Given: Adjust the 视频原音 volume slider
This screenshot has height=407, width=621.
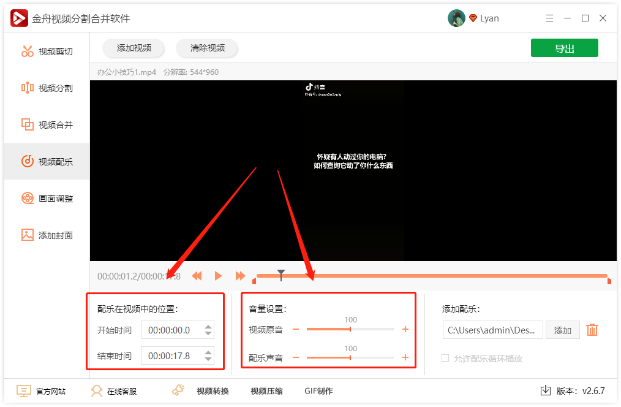Looking at the screenshot, I should click(x=350, y=329).
